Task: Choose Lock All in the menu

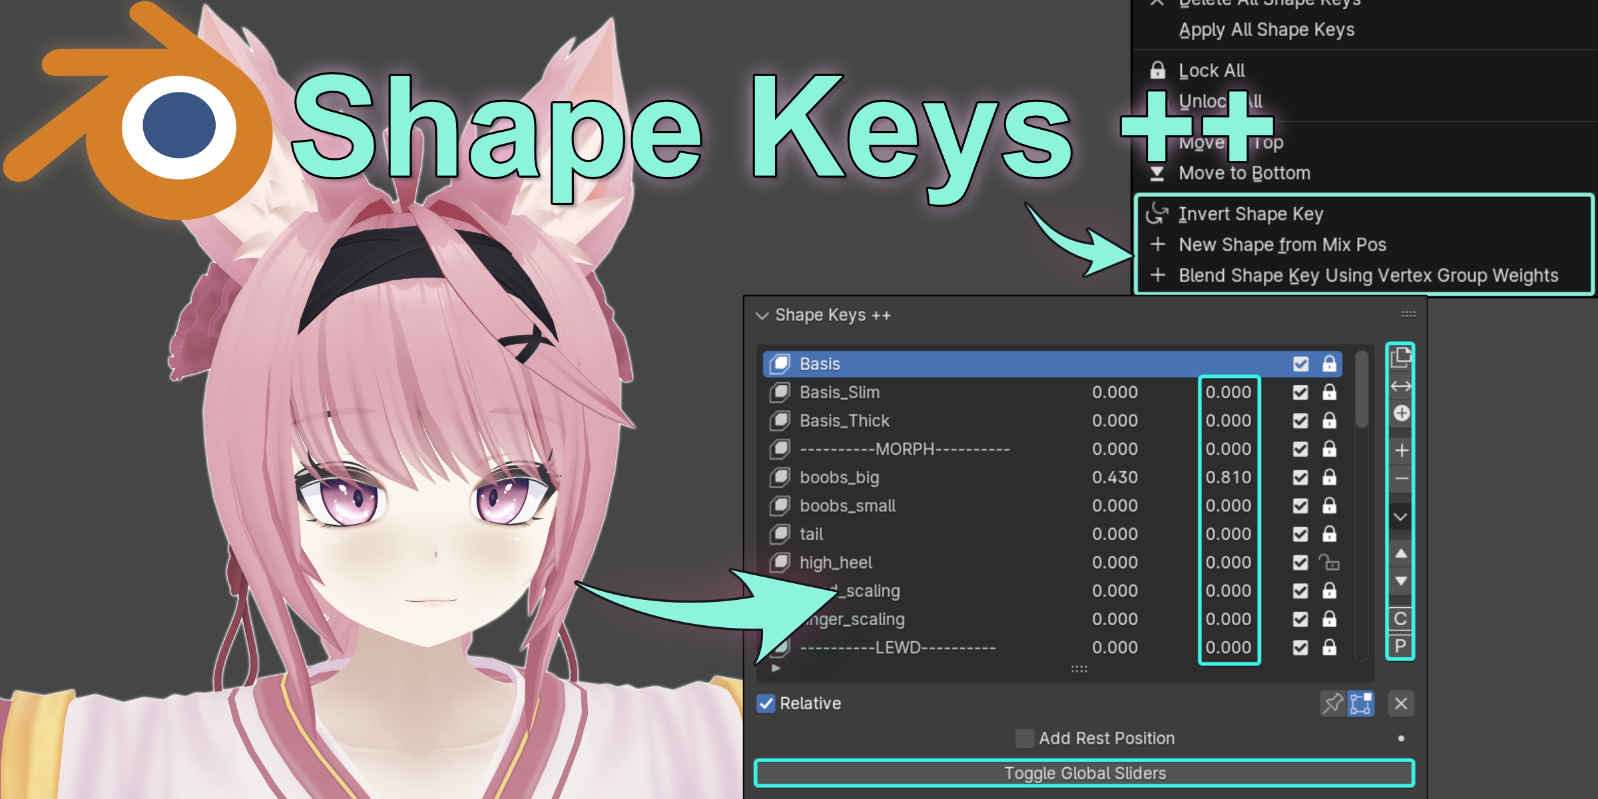Action: [1212, 71]
